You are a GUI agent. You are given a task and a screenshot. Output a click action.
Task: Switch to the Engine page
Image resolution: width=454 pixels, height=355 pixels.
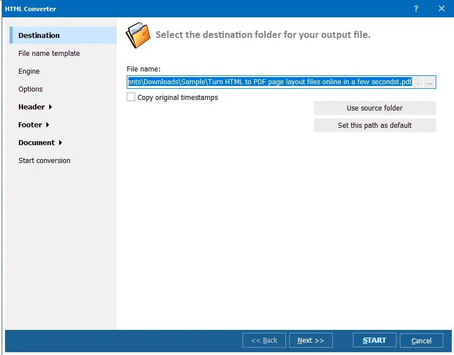point(29,71)
